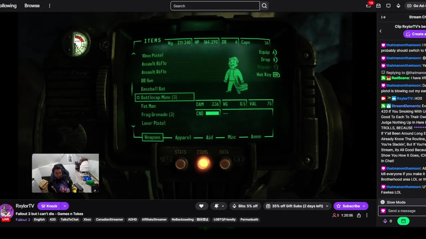Select the Weapons tab in the Pip-Boy

152,137
